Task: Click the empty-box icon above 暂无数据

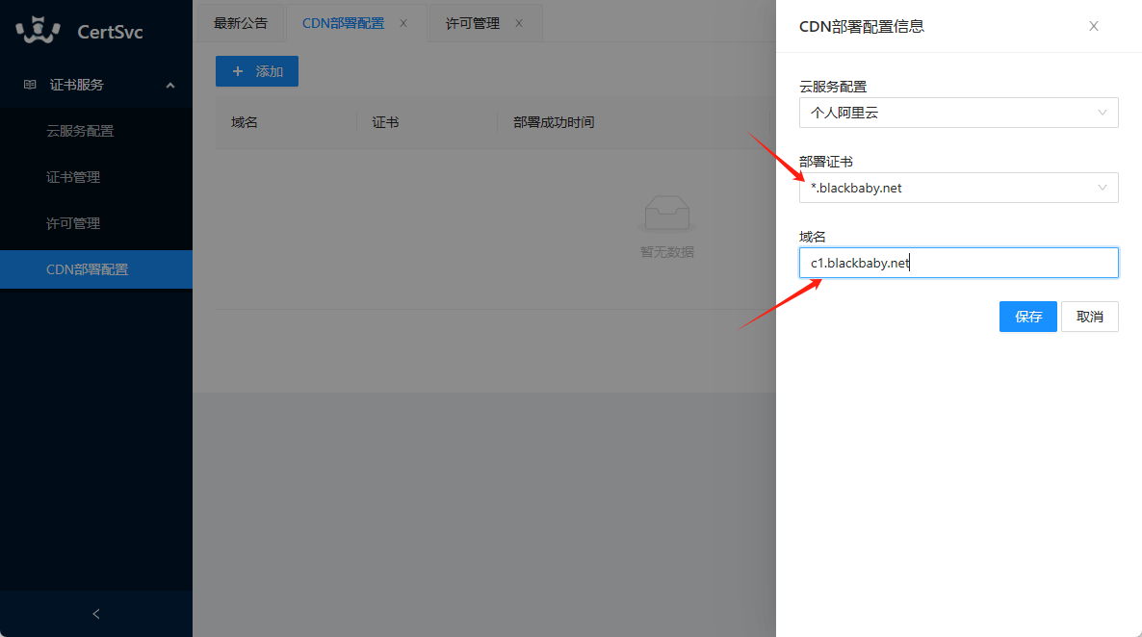Action: 665,213
